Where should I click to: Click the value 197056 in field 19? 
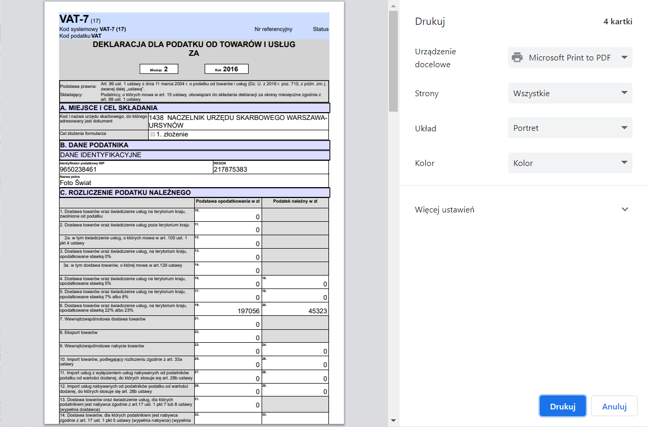point(249,311)
